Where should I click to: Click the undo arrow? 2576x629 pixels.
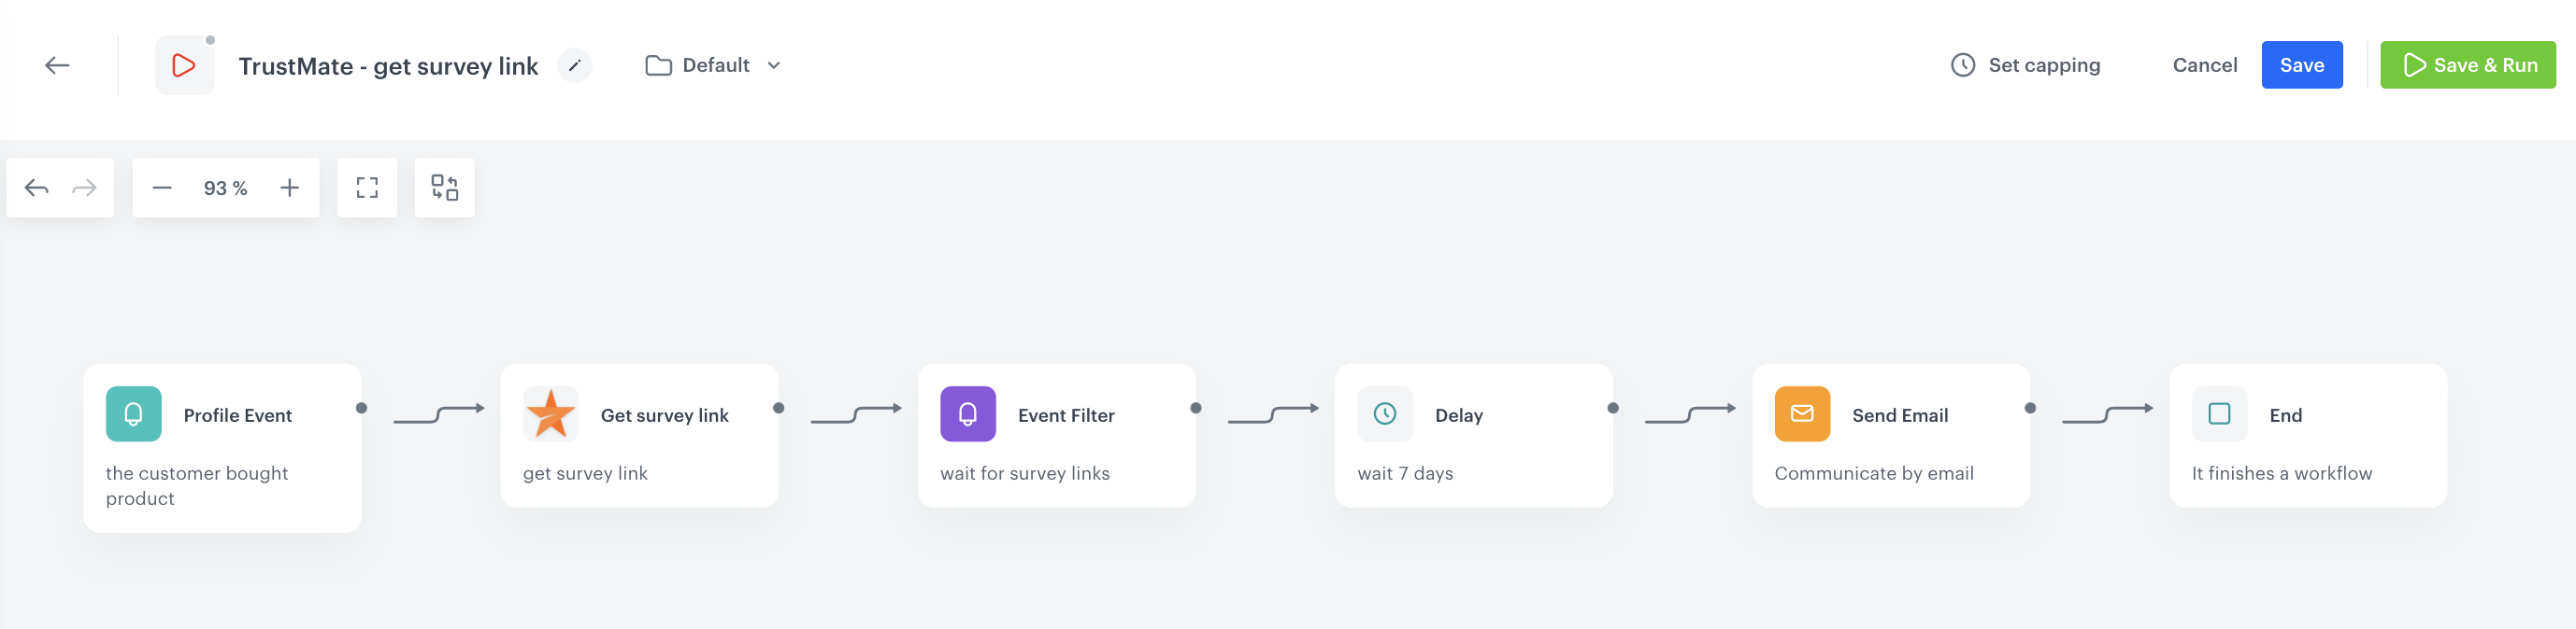point(36,187)
